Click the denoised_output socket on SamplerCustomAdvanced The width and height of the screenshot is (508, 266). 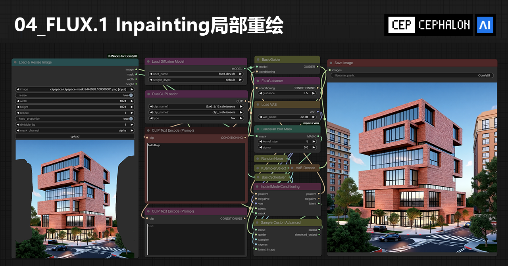(319, 235)
